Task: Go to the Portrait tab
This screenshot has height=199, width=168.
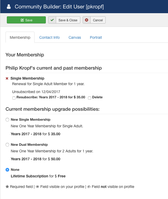Action: [96, 37]
